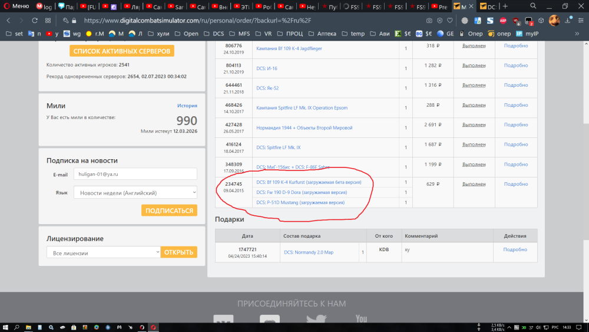Expand hidden system tray icons
This screenshot has width=589, height=332.
click(509, 327)
